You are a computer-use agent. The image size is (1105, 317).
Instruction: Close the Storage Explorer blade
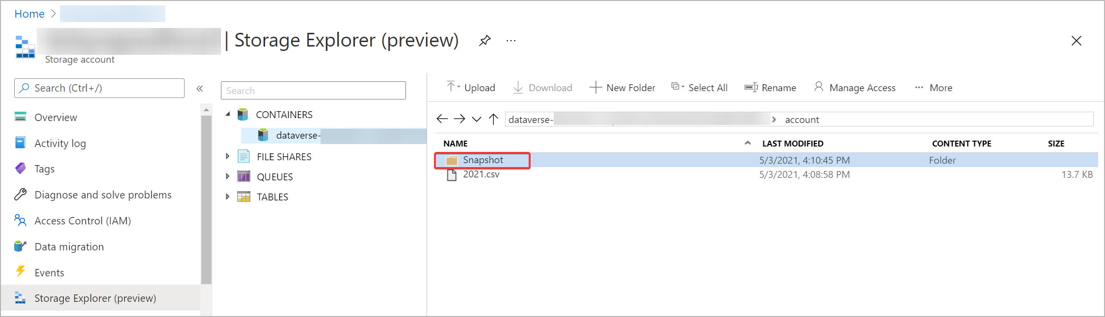(x=1076, y=41)
